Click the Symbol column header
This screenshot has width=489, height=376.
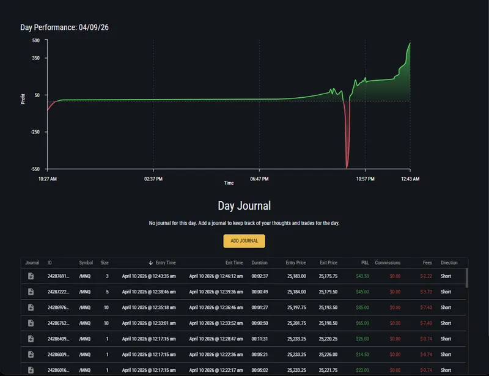click(x=86, y=263)
